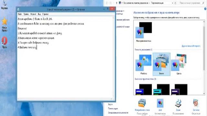Open the Правка menu in Notepad
The width and height of the screenshot is (207, 116).
point(26,14)
